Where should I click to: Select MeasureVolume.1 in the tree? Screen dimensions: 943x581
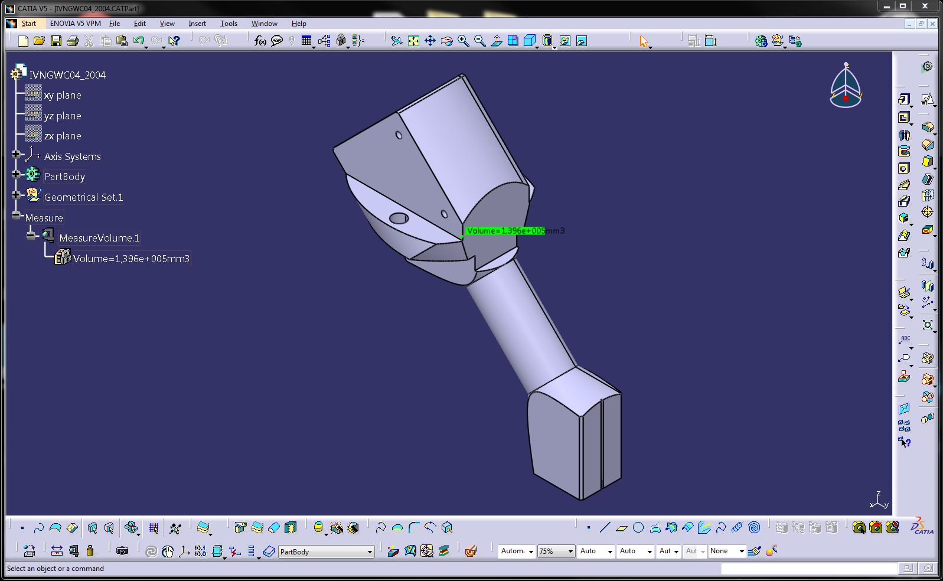[x=99, y=238]
